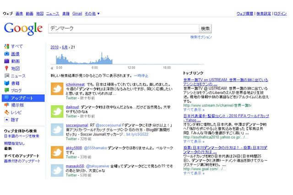Open ウェブ履歴 link
The width and height of the screenshot is (293, 195).
245,13
